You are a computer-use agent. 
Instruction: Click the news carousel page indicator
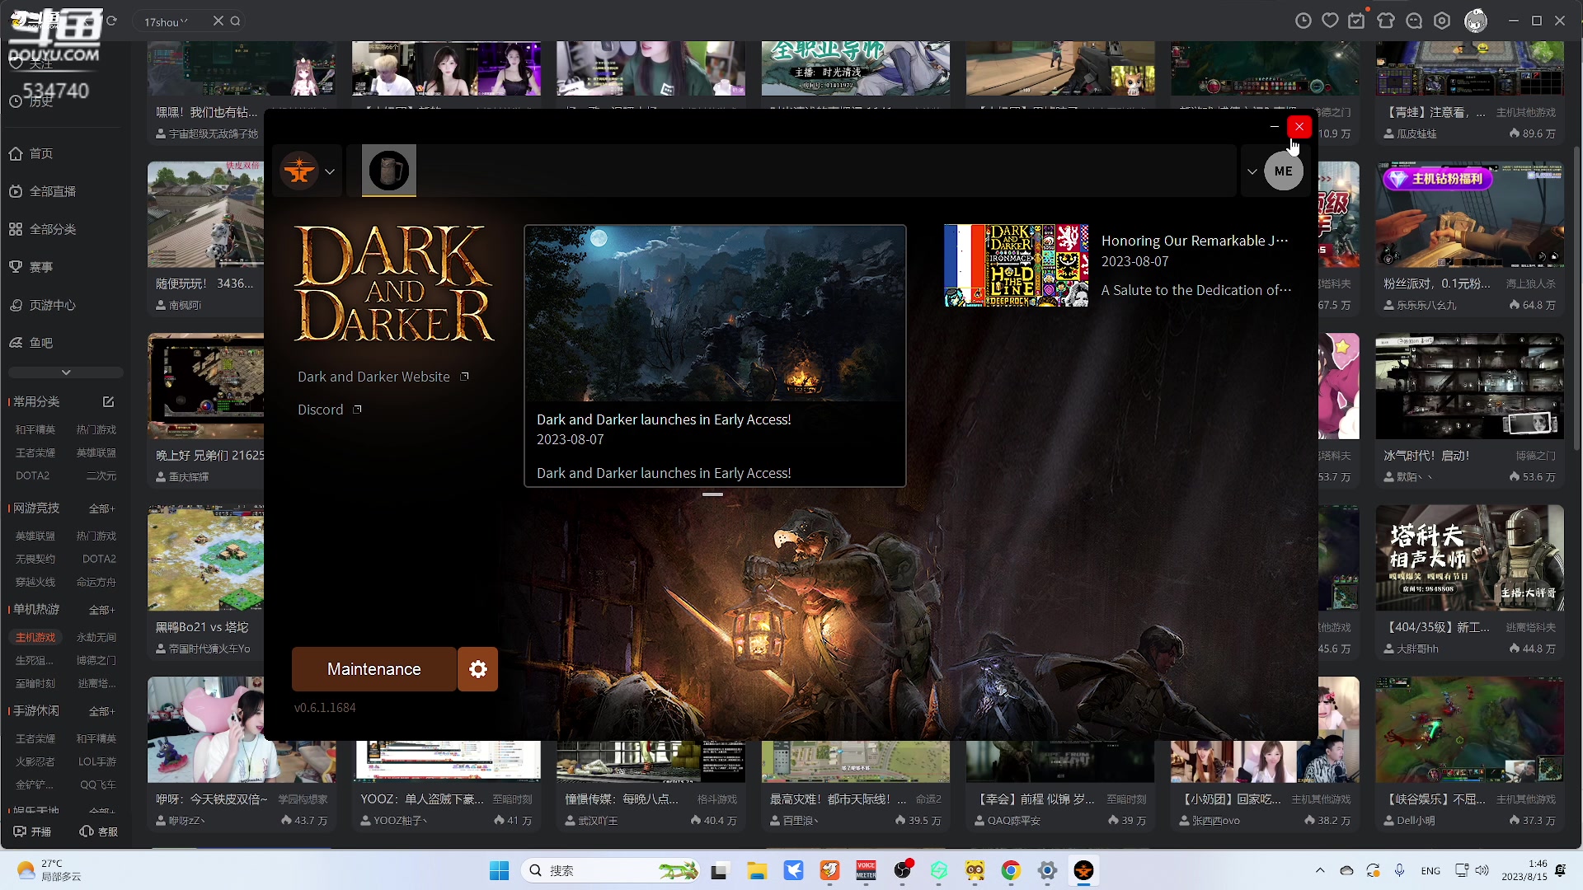[713, 494]
